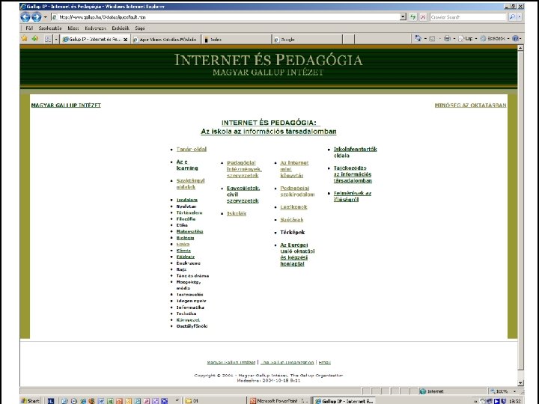Expand the address bar history dropdown
Image resolution: width=539 pixels, height=404 pixels.
403,16
